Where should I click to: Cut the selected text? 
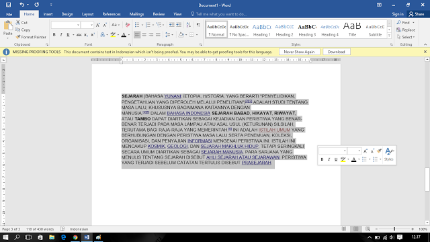(21, 22)
